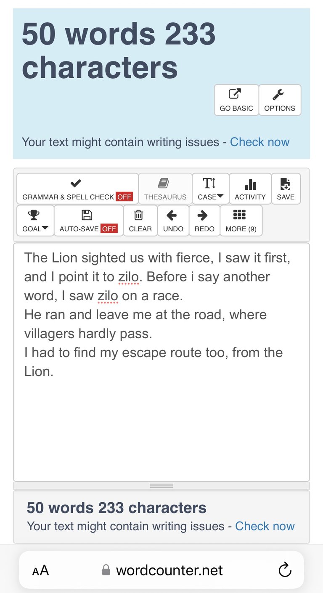This screenshot has width=323, height=593.
Task: Undo the last edit with the left arrow
Action: pos(173,221)
